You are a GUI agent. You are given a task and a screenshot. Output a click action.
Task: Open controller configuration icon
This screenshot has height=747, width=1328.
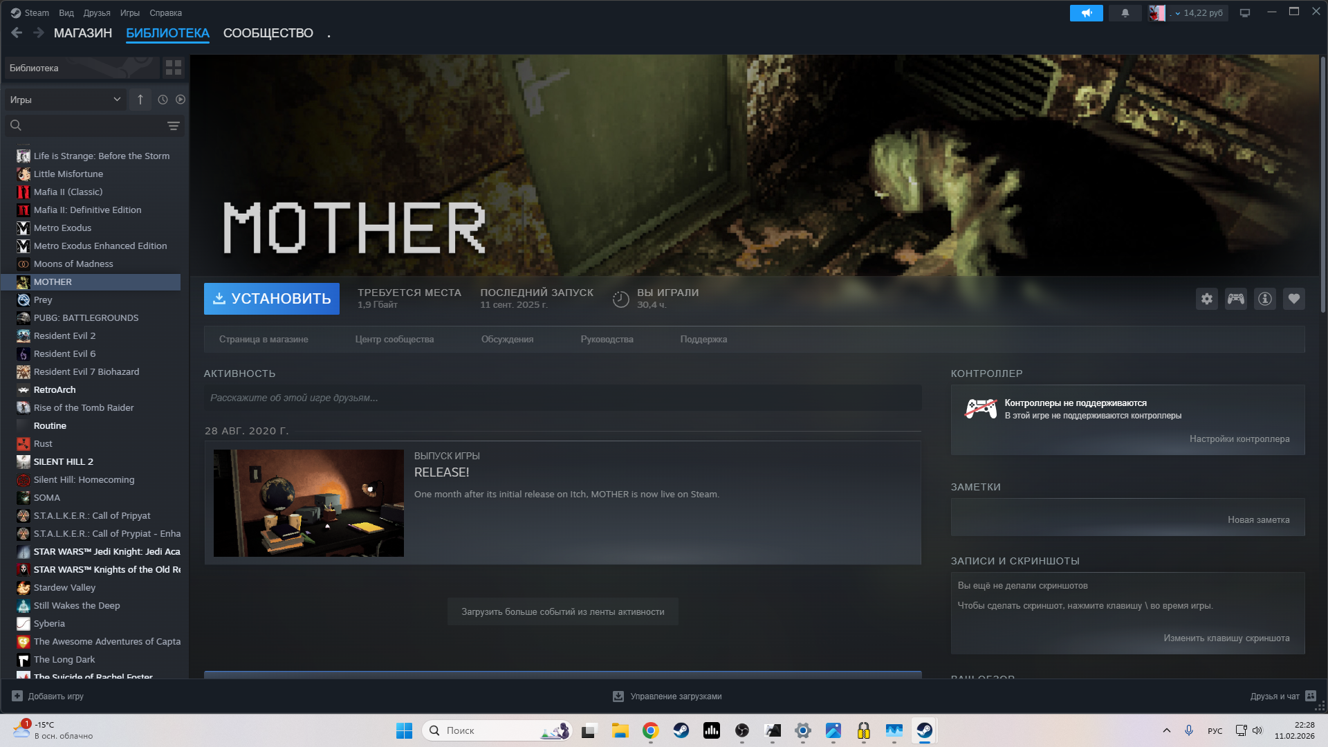click(1235, 299)
